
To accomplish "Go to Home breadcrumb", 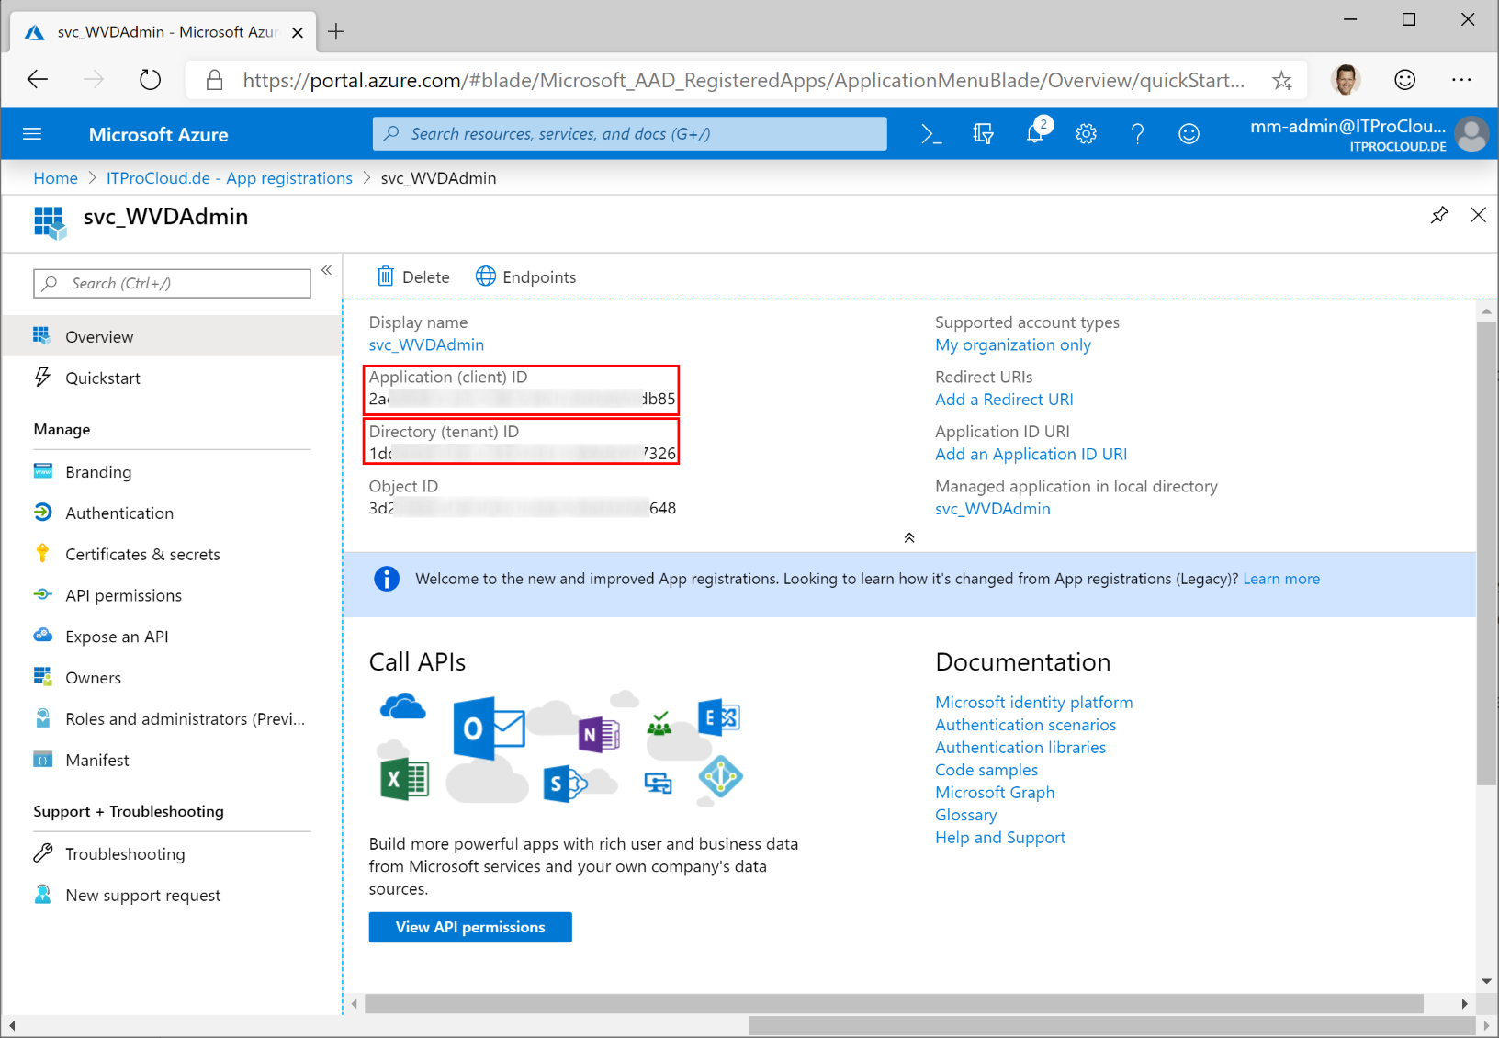I will click(56, 178).
